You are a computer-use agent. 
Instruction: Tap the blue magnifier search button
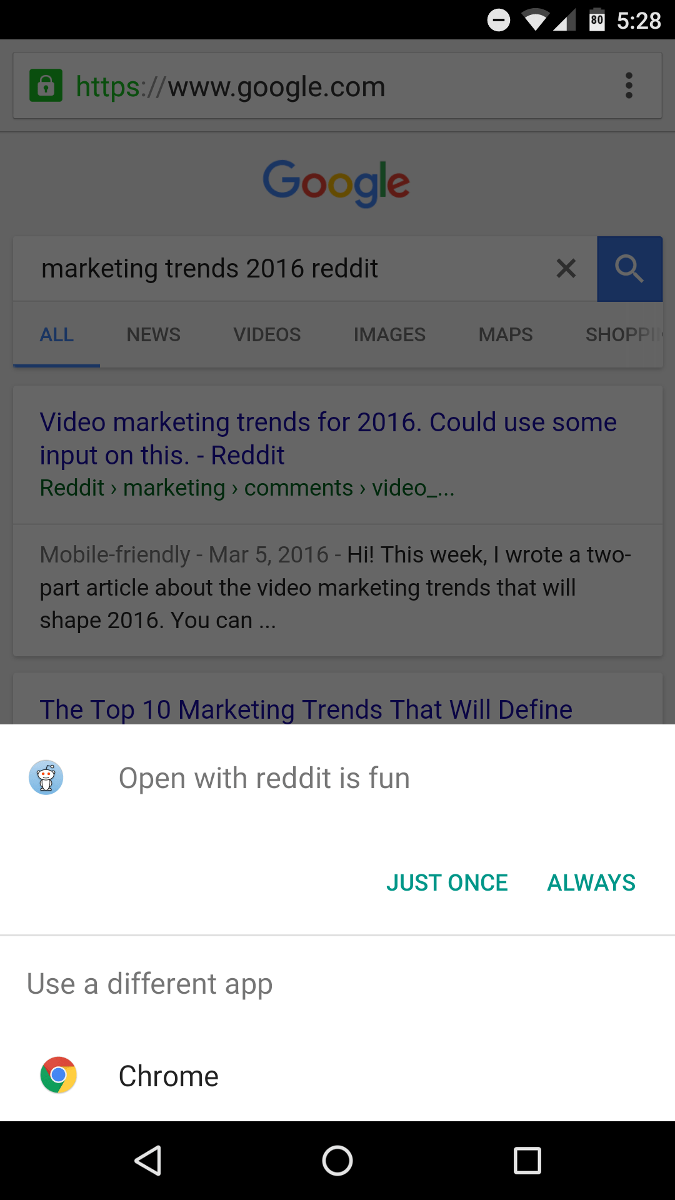pyautogui.click(x=629, y=269)
